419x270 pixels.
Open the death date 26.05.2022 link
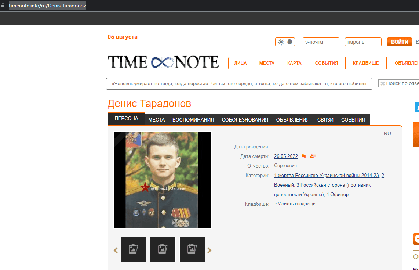[x=286, y=156]
